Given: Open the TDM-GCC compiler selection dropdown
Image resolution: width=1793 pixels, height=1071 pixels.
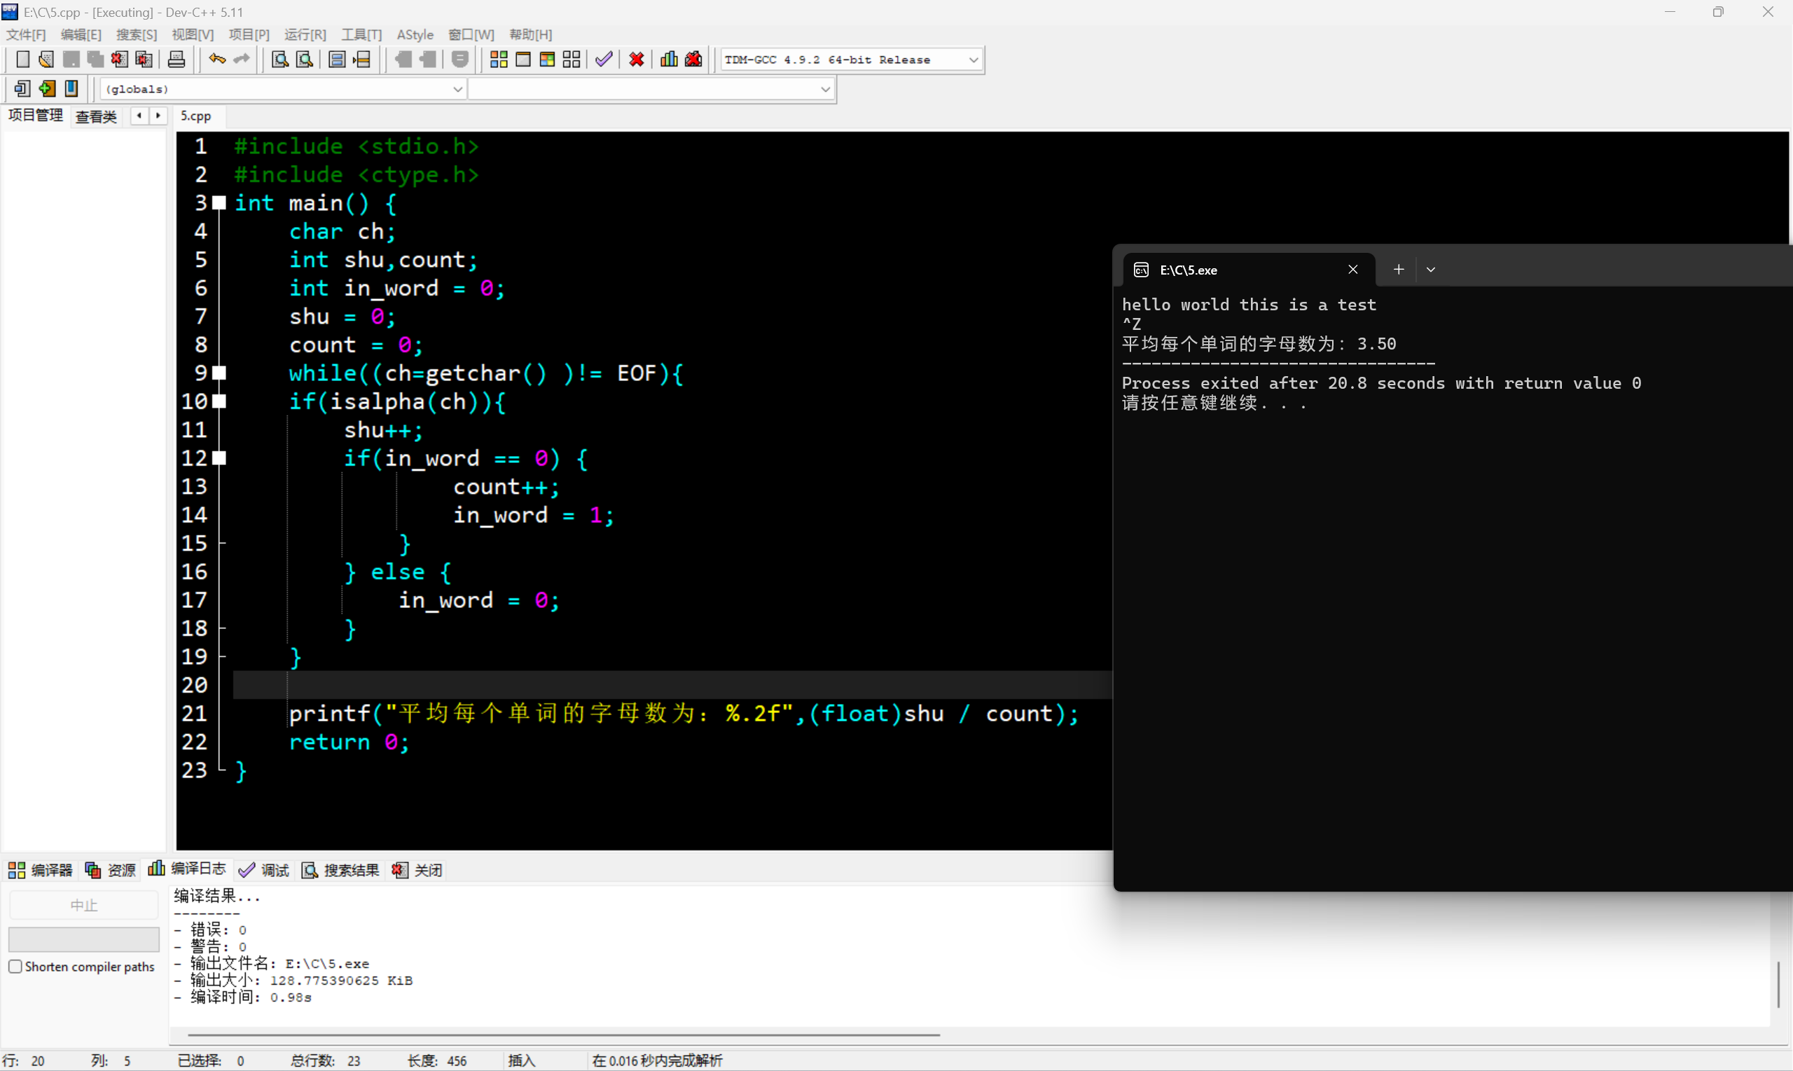Looking at the screenshot, I should 973,60.
